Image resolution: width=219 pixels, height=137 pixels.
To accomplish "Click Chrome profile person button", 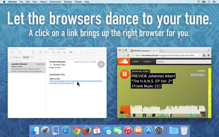I will 208,50.
